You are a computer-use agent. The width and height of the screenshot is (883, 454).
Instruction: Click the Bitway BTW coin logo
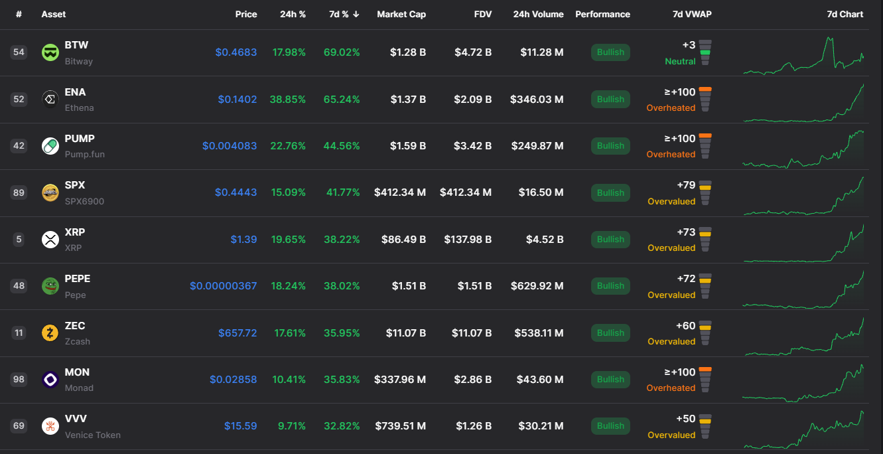pyautogui.click(x=50, y=52)
